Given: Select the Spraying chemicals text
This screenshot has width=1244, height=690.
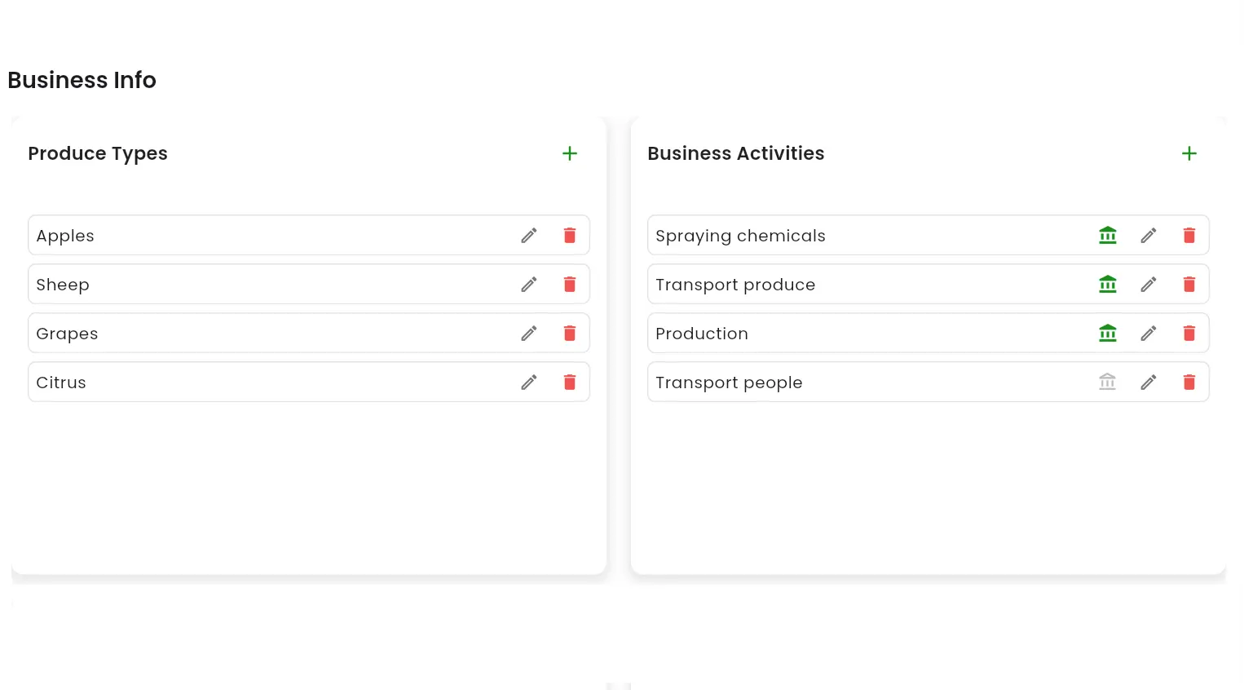Looking at the screenshot, I should [x=740, y=236].
